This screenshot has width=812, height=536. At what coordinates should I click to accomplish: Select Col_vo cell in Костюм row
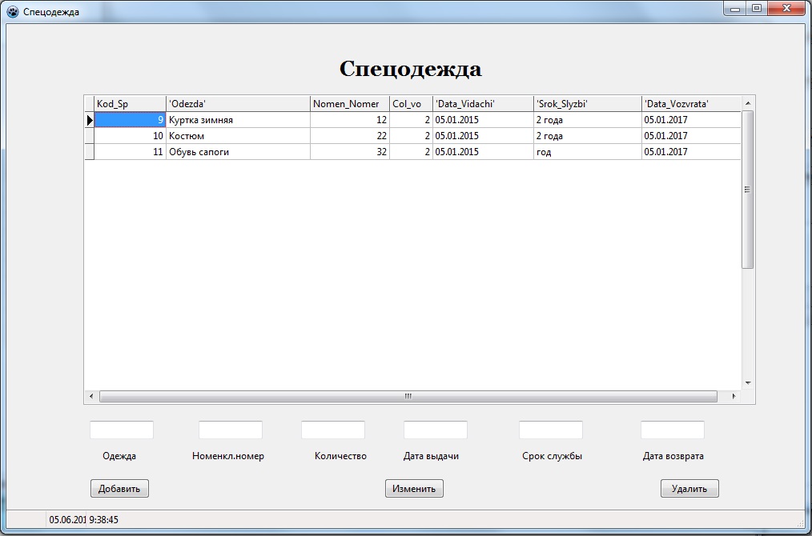click(x=411, y=136)
